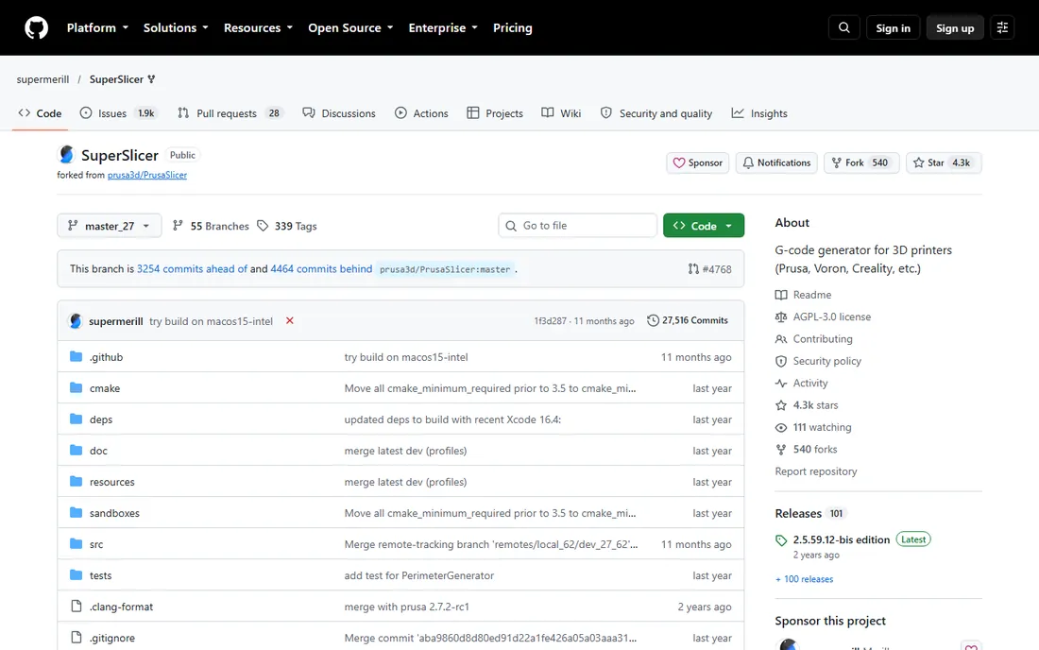Image resolution: width=1039 pixels, height=650 pixels.
Task: Open the Pricing page
Action: pos(512,27)
